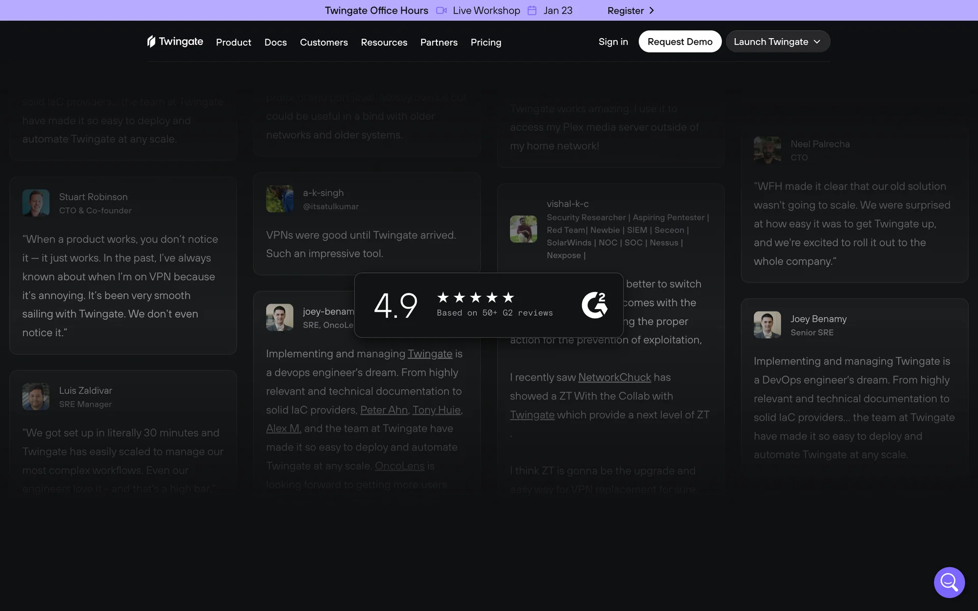Expand the Launch Twingate dropdown
This screenshot has width=978, height=611.
tap(777, 42)
